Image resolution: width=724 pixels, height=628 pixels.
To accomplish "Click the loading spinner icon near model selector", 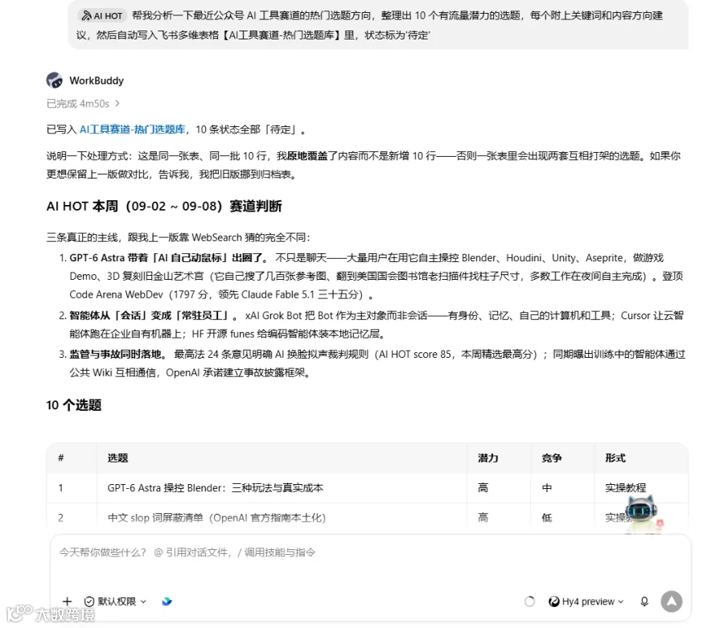I will click(x=529, y=601).
